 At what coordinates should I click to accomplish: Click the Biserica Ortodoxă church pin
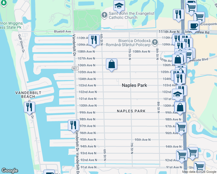point(155,42)
